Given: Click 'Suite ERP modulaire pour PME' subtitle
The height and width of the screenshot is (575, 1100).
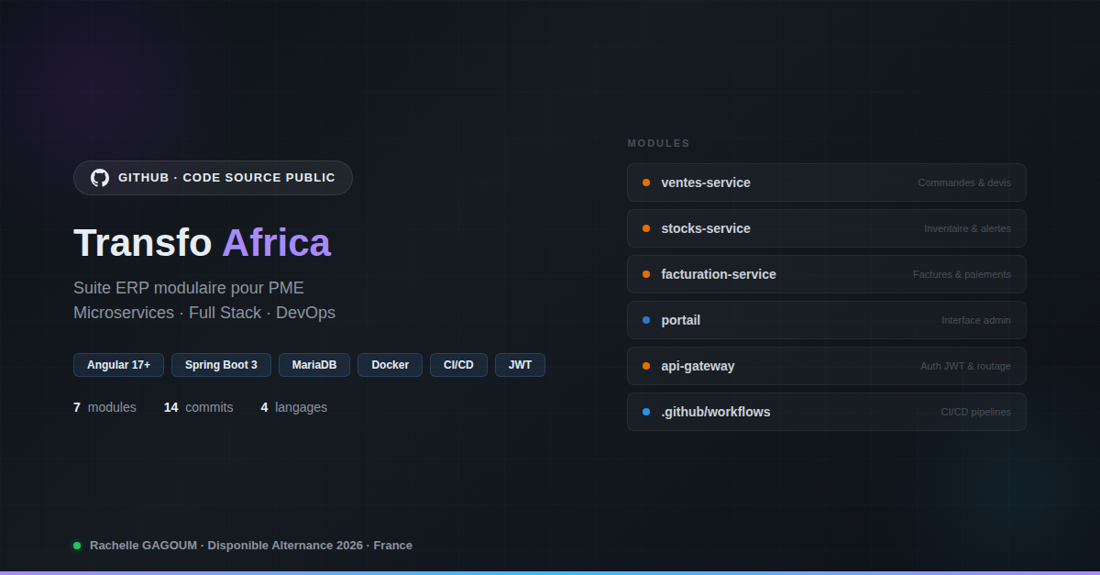Looking at the screenshot, I should 189,288.
